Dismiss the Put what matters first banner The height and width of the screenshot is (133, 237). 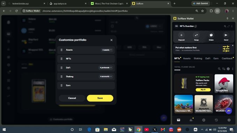(x=232, y=46)
